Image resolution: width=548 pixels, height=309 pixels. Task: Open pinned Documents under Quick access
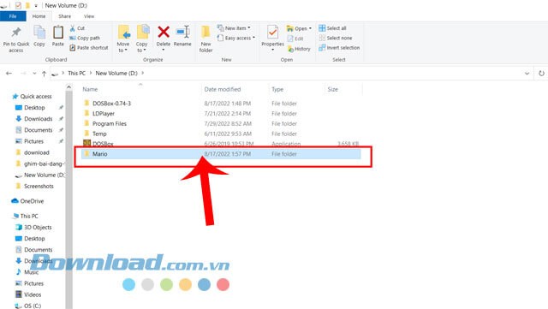click(x=38, y=130)
